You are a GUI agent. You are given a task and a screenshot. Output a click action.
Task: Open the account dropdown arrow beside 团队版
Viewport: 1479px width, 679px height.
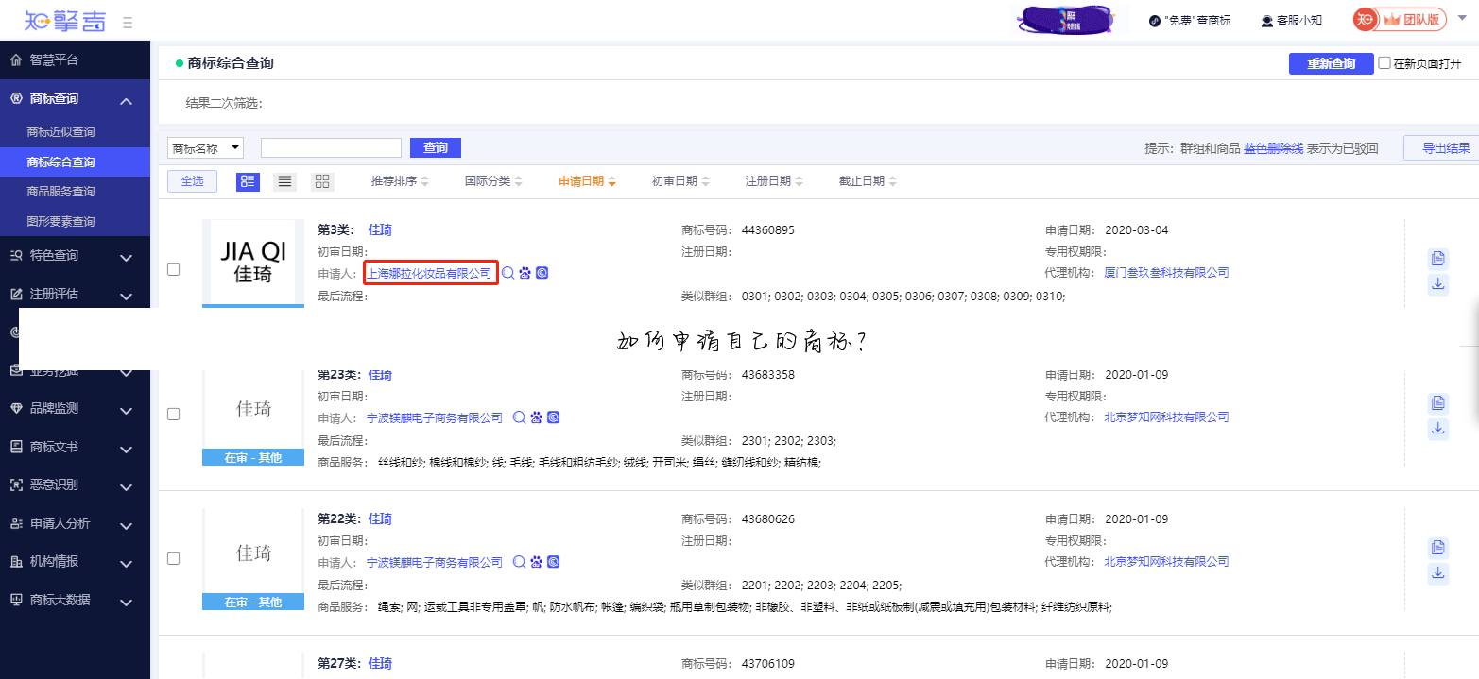click(1461, 20)
